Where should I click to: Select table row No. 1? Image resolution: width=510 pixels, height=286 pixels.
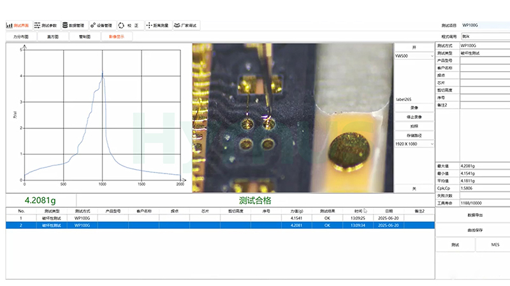coord(220,218)
